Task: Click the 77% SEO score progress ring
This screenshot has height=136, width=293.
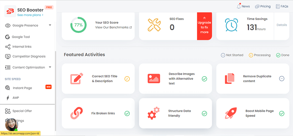Action: (x=78, y=25)
